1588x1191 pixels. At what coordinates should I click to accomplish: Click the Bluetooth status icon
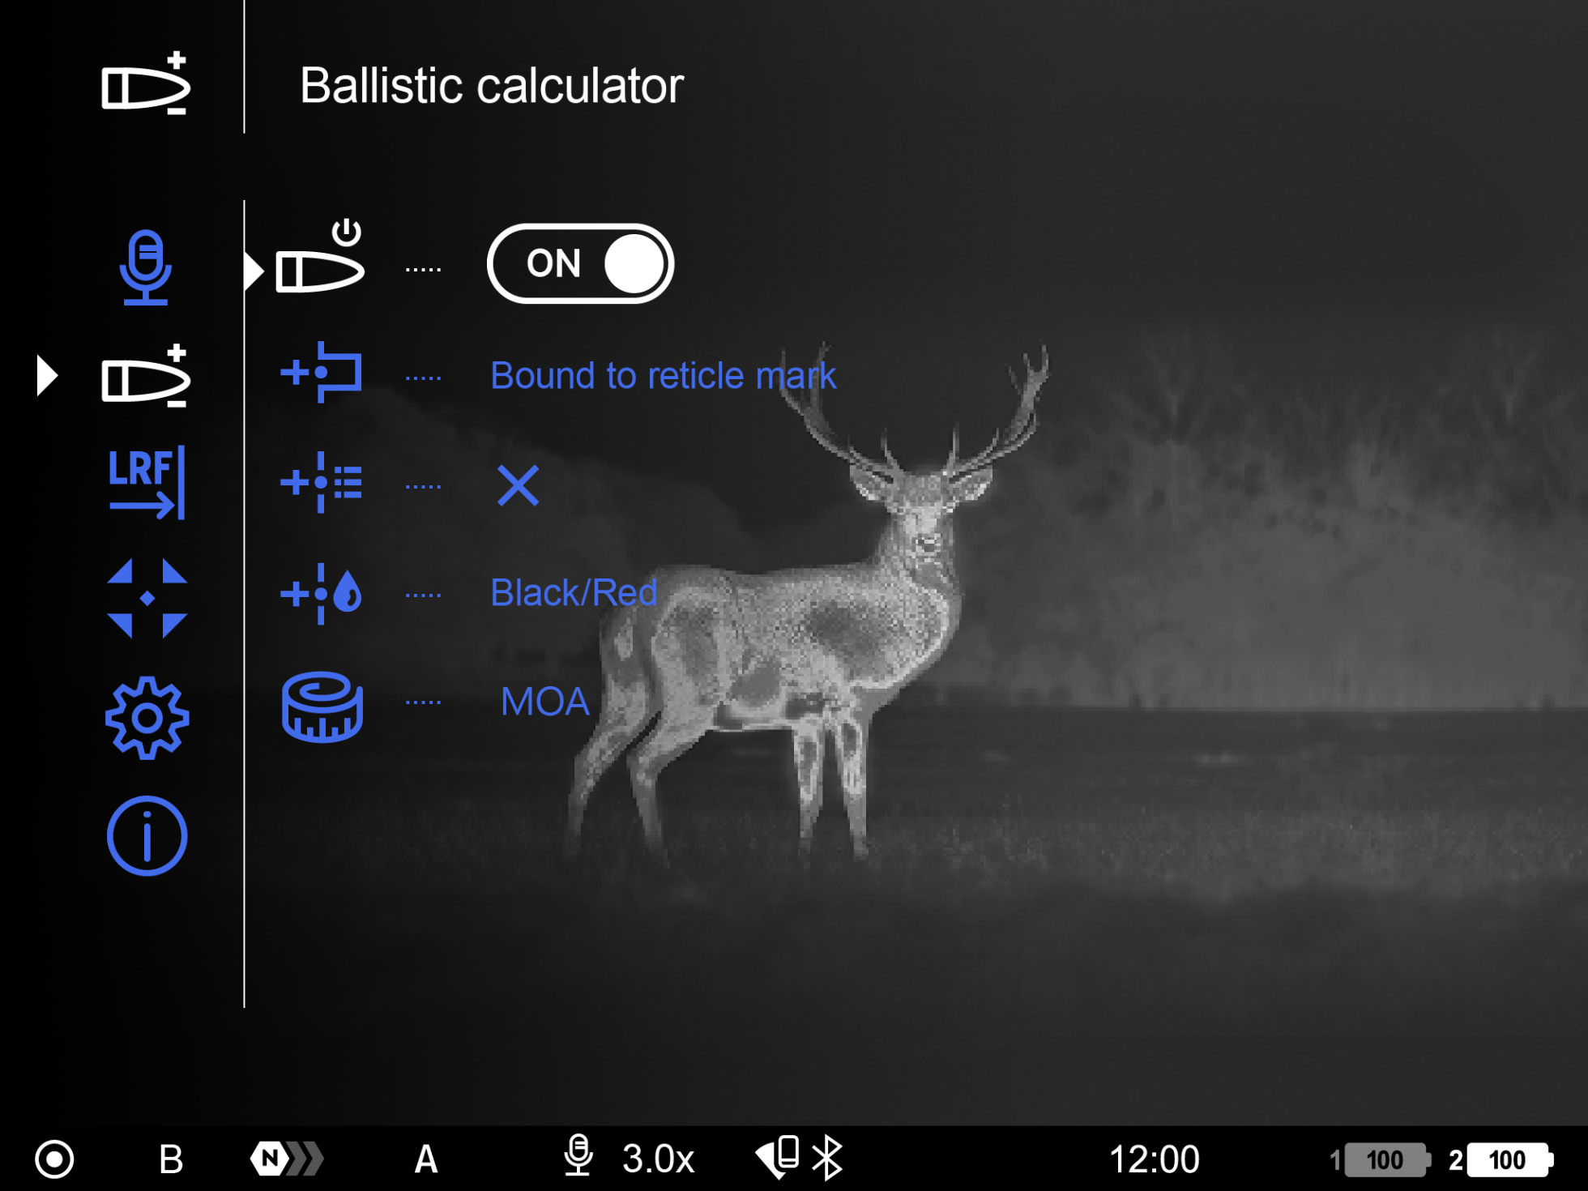(827, 1158)
